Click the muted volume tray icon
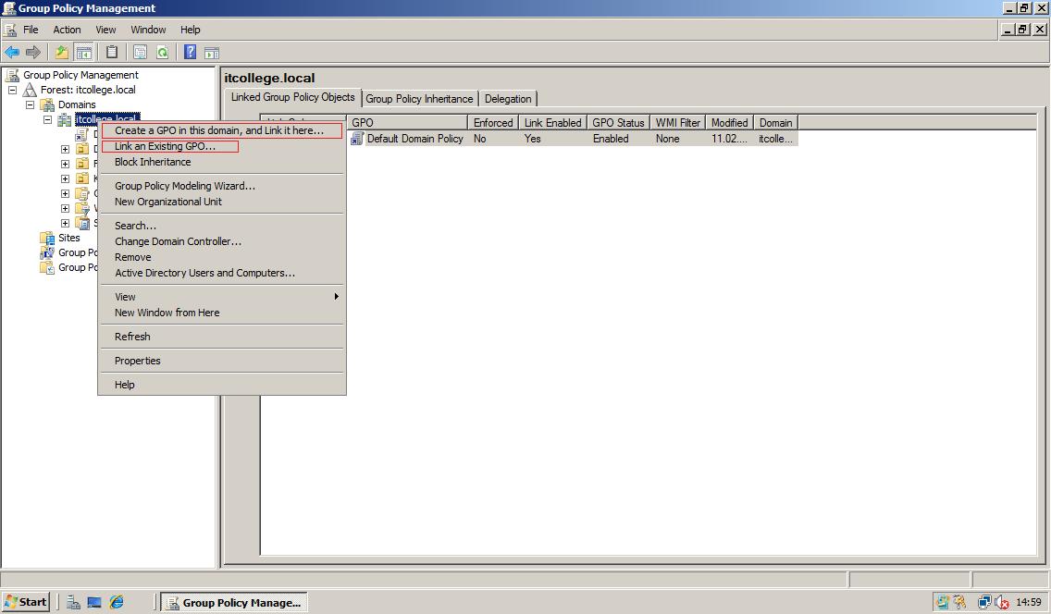Screen dimensions: 1051x614 [x=1002, y=602]
